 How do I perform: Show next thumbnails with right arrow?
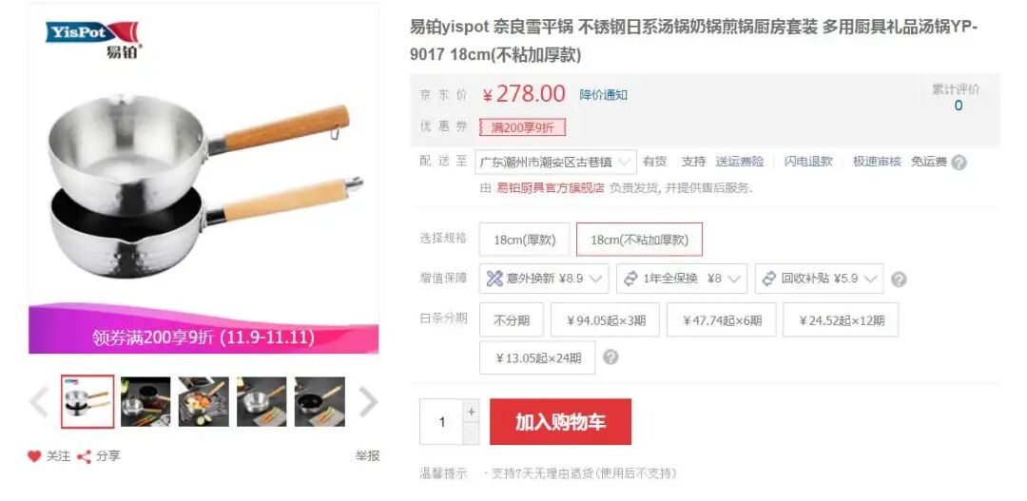pos(368,401)
